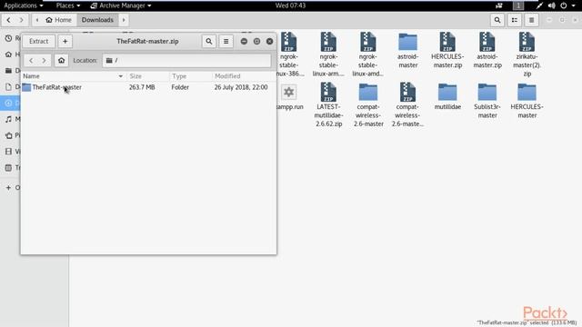
Task: Maximize the Archive Manager window
Action: click(256, 41)
